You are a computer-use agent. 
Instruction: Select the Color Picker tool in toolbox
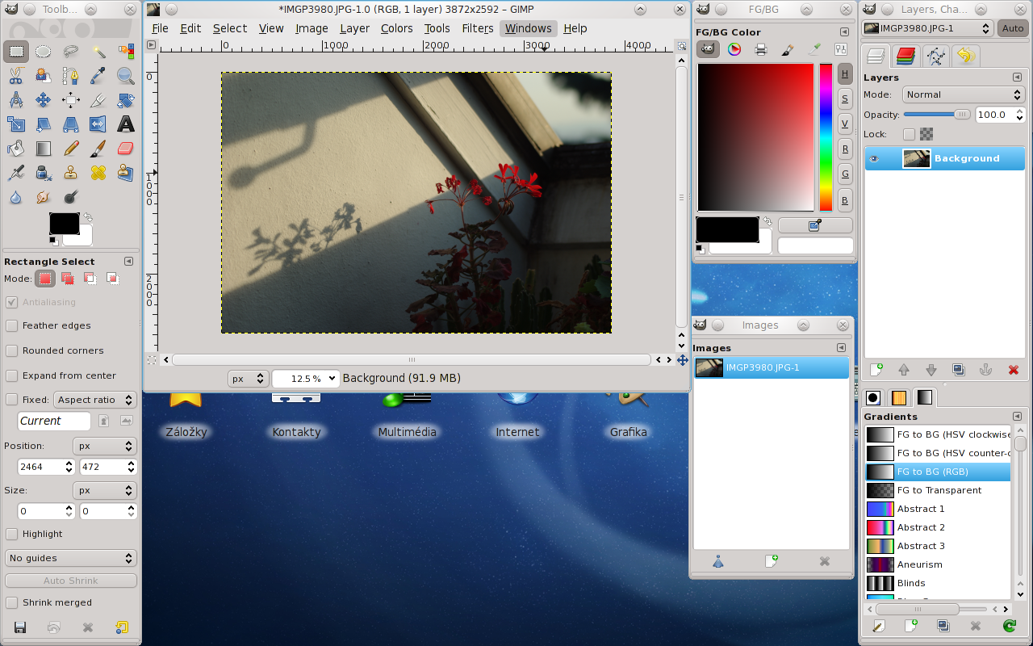(x=98, y=76)
